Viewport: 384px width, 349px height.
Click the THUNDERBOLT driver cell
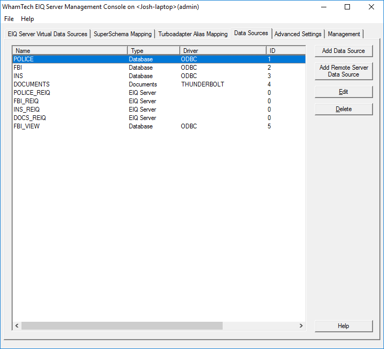coord(203,84)
